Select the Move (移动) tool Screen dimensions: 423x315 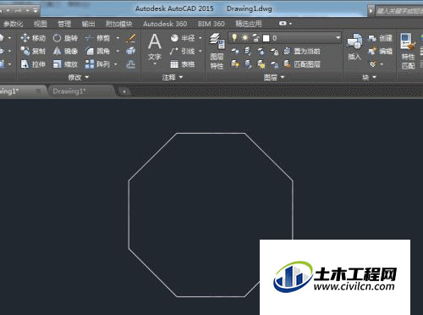tap(33, 38)
